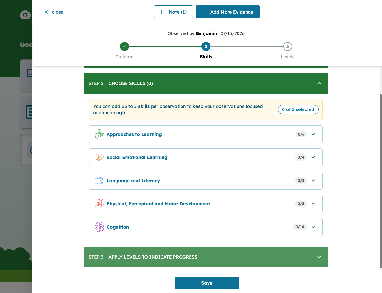Click the document lines icon in background page

coord(29,112)
